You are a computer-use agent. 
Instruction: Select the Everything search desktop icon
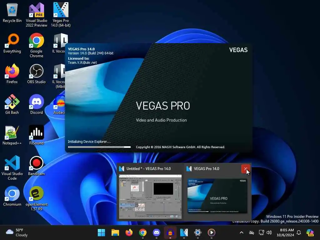click(12, 43)
